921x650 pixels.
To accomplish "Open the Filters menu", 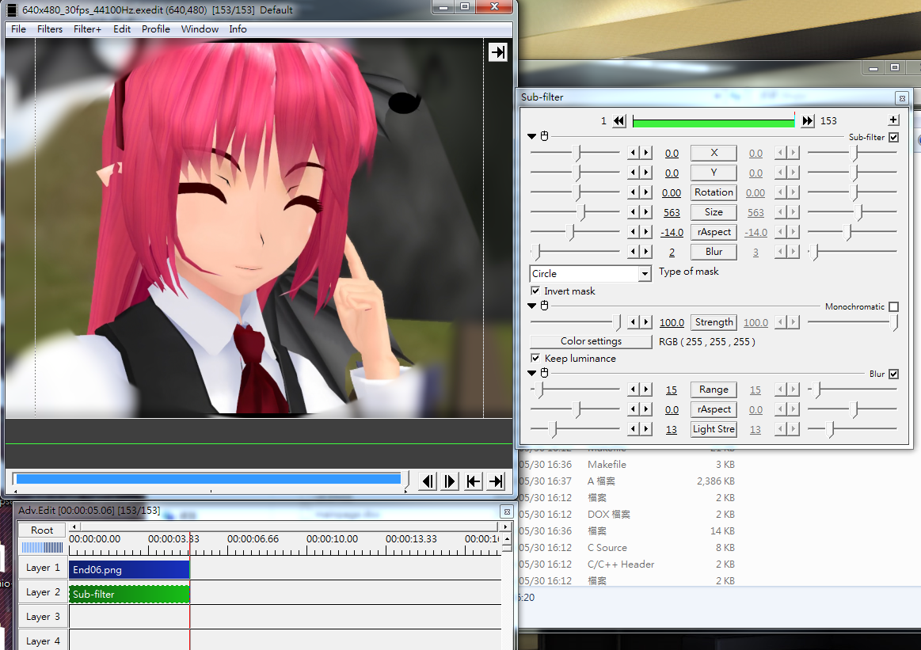I will click(49, 29).
